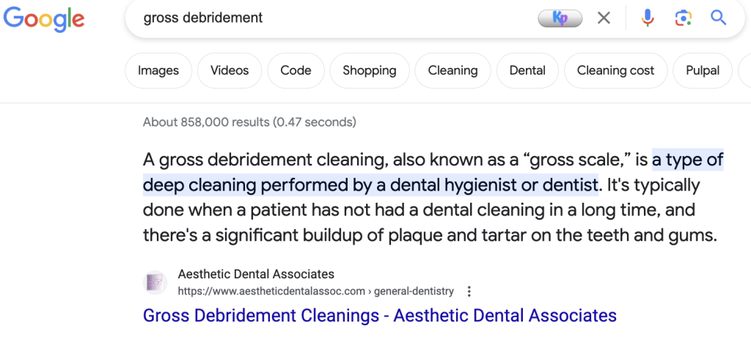The image size is (751, 339).
Task: Focus the search box containing gross debridement
Action: (330, 18)
